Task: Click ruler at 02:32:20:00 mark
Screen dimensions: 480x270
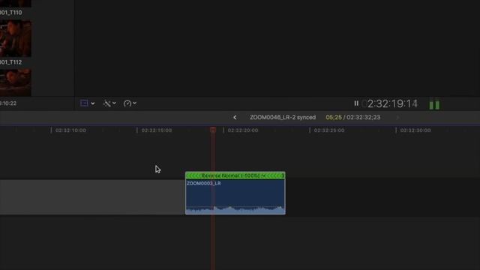Action: (243, 130)
